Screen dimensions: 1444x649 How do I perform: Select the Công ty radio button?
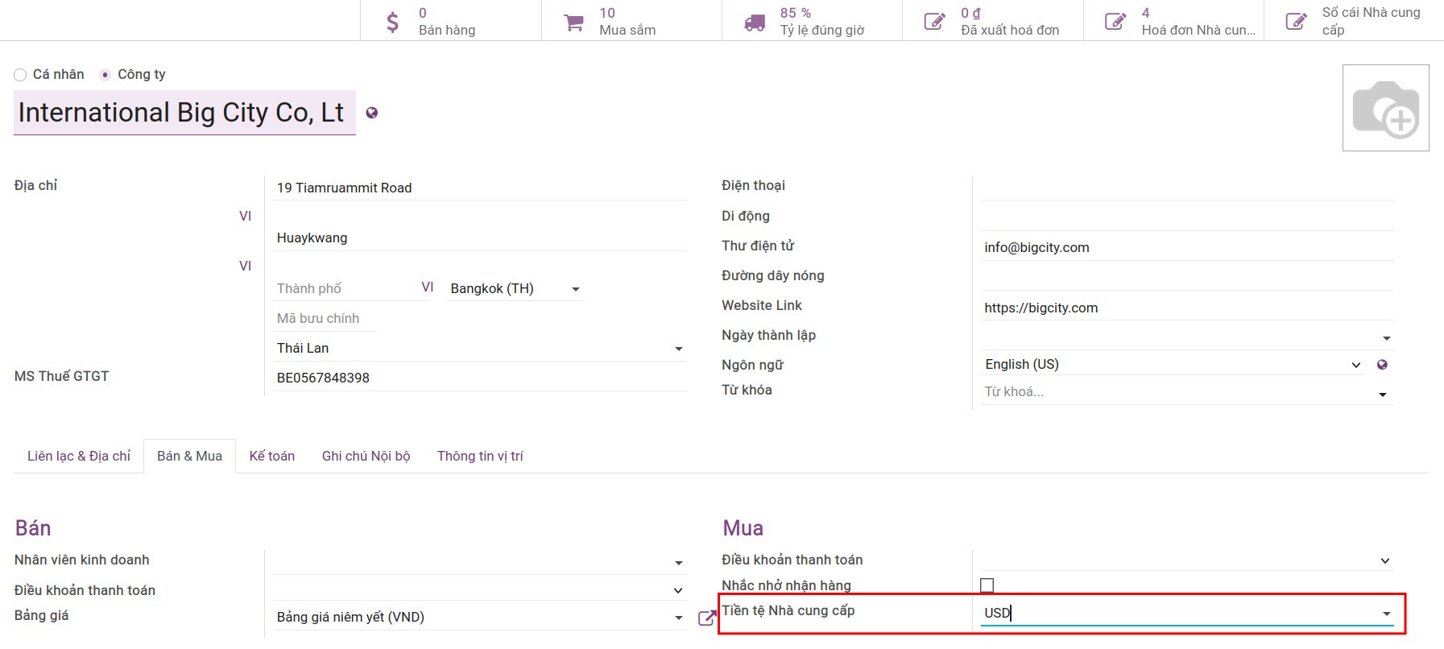click(105, 75)
